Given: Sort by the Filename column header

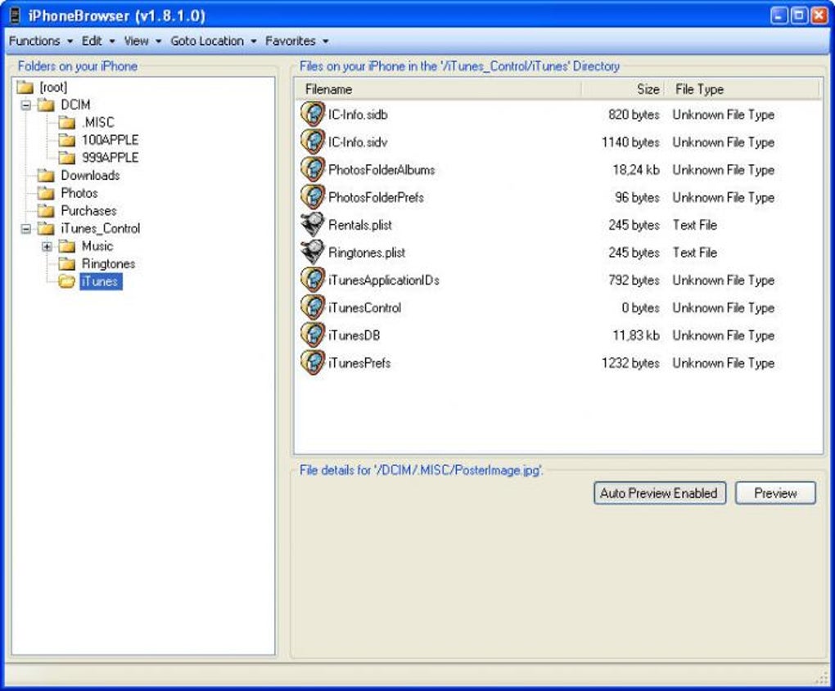Looking at the screenshot, I should pos(438,89).
